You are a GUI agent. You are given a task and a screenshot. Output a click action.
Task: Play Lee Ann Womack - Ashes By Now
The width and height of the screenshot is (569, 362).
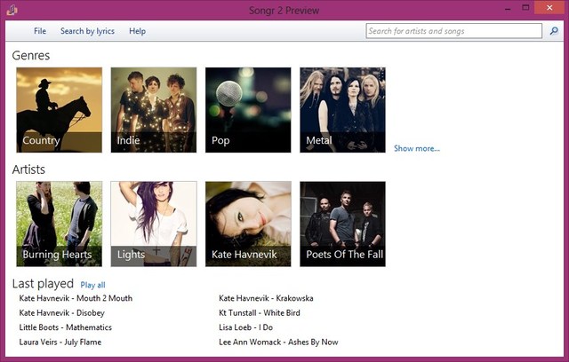(x=278, y=342)
